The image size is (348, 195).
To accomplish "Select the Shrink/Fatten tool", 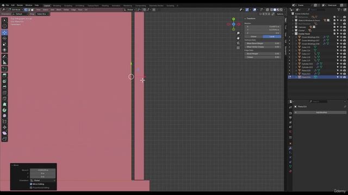I will coord(4,127).
